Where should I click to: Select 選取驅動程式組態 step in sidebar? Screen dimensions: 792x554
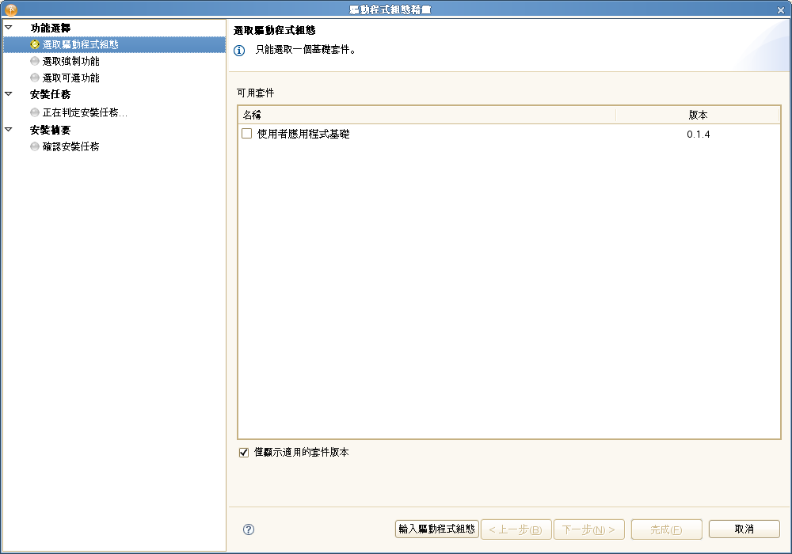pyautogui.click(x=114, y=44)
